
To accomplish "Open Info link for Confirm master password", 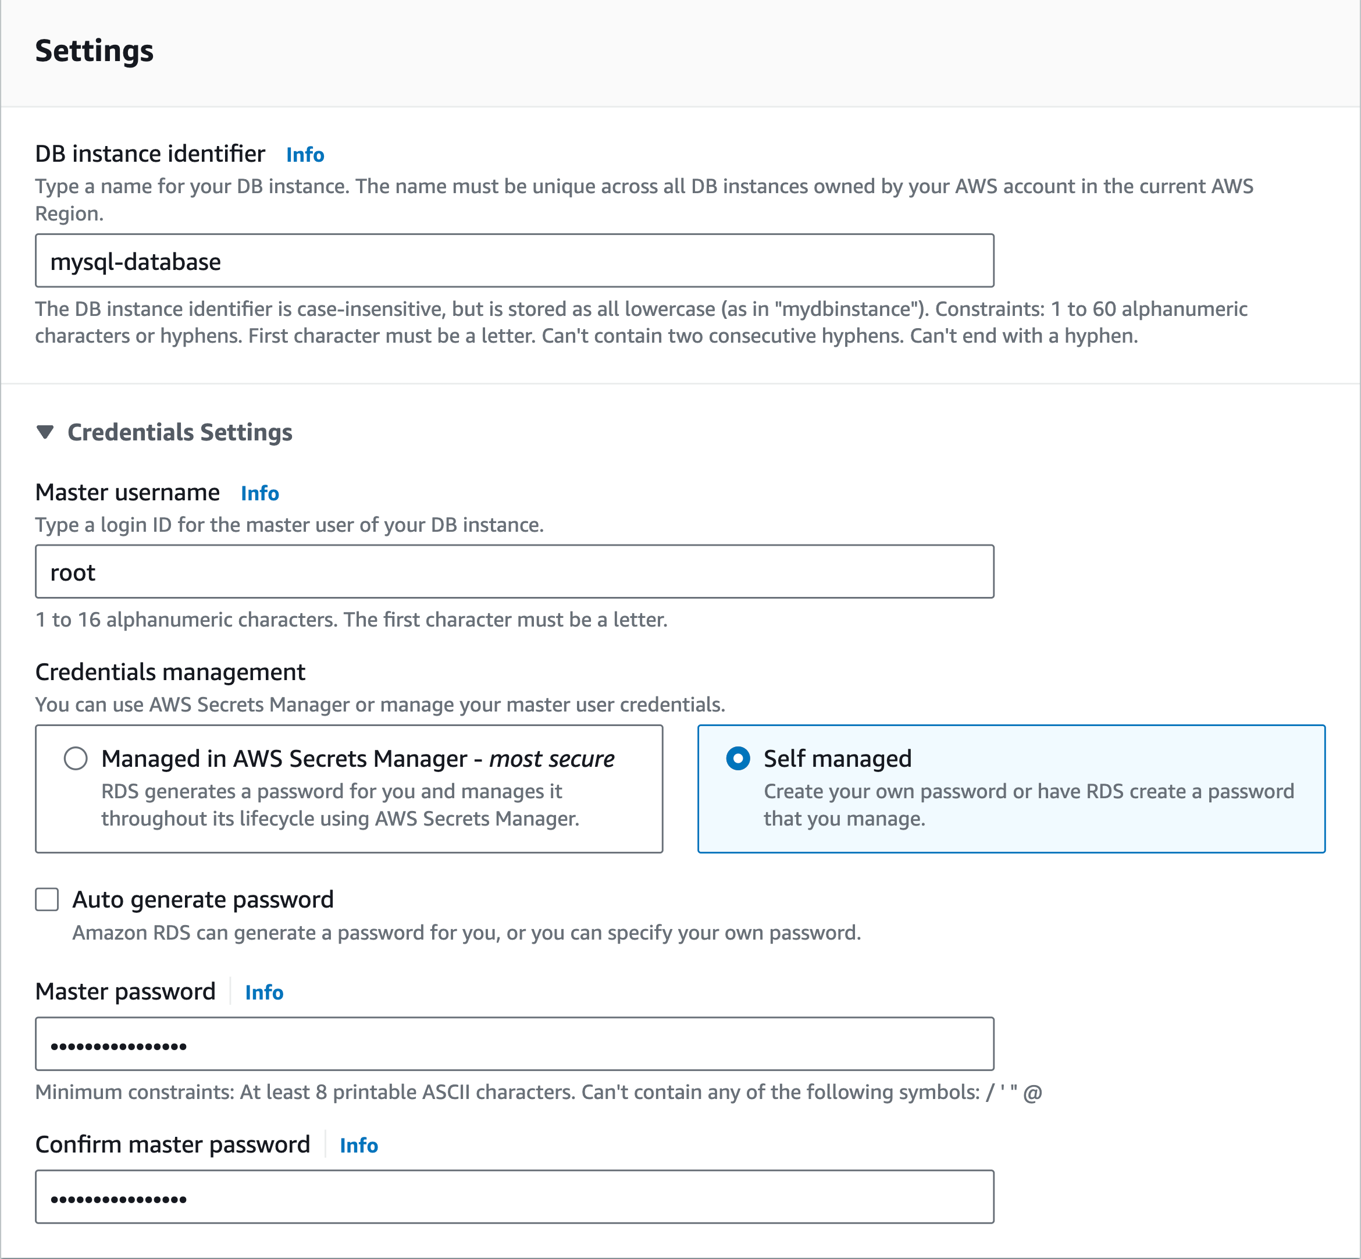I will coord(358,1145).
